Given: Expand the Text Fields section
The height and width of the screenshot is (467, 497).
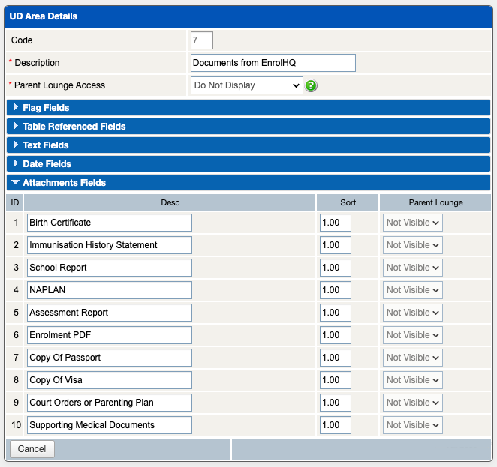Looking at the screenshot, I should (45, 145).
